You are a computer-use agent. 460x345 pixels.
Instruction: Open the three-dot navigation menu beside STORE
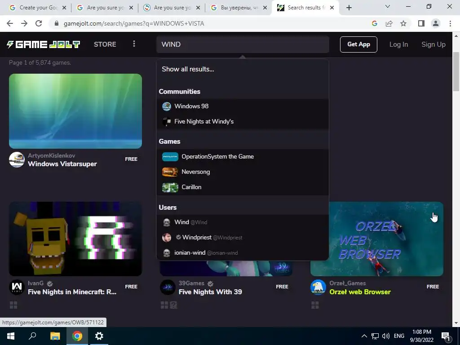(x=134, y=44)
